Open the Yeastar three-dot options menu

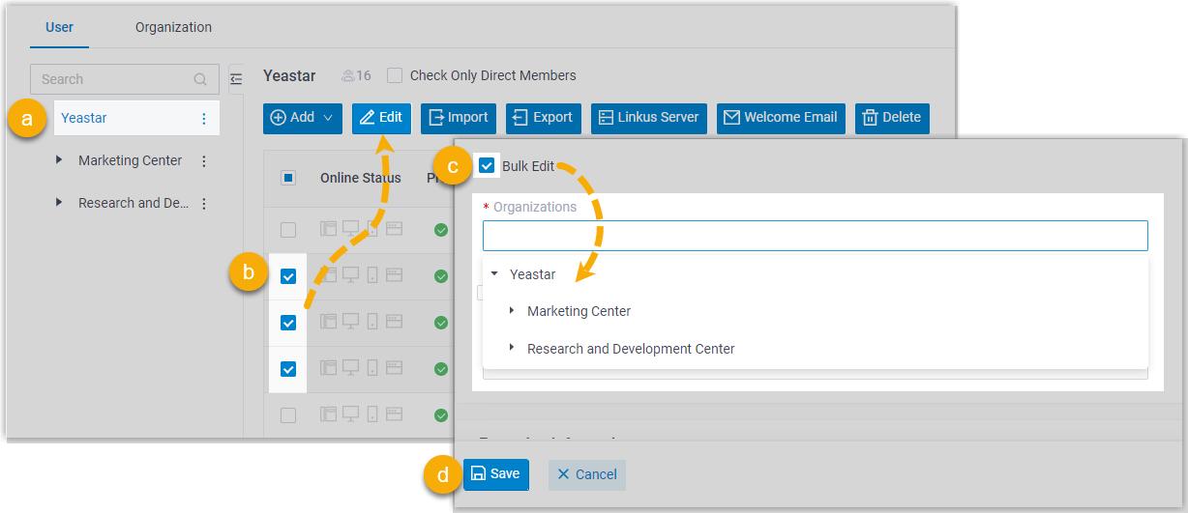(203, 119)
